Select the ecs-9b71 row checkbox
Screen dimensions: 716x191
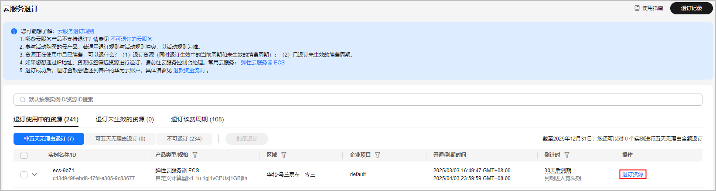(24, 174)
